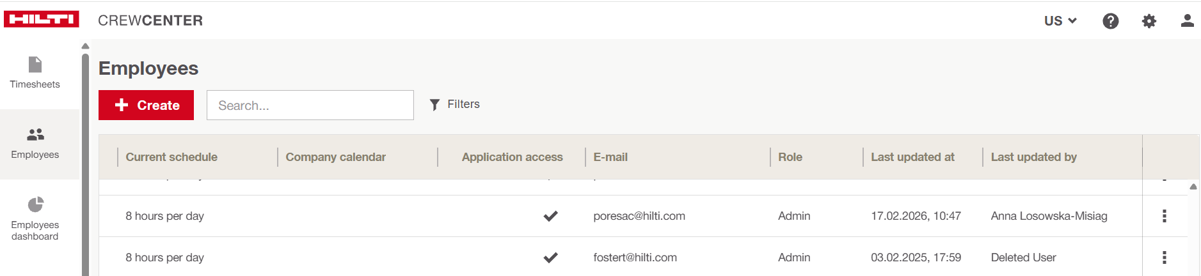Screen dimensions: 1201x276
Task: Sort by the E-mail column header
Action: coord(610,157)
